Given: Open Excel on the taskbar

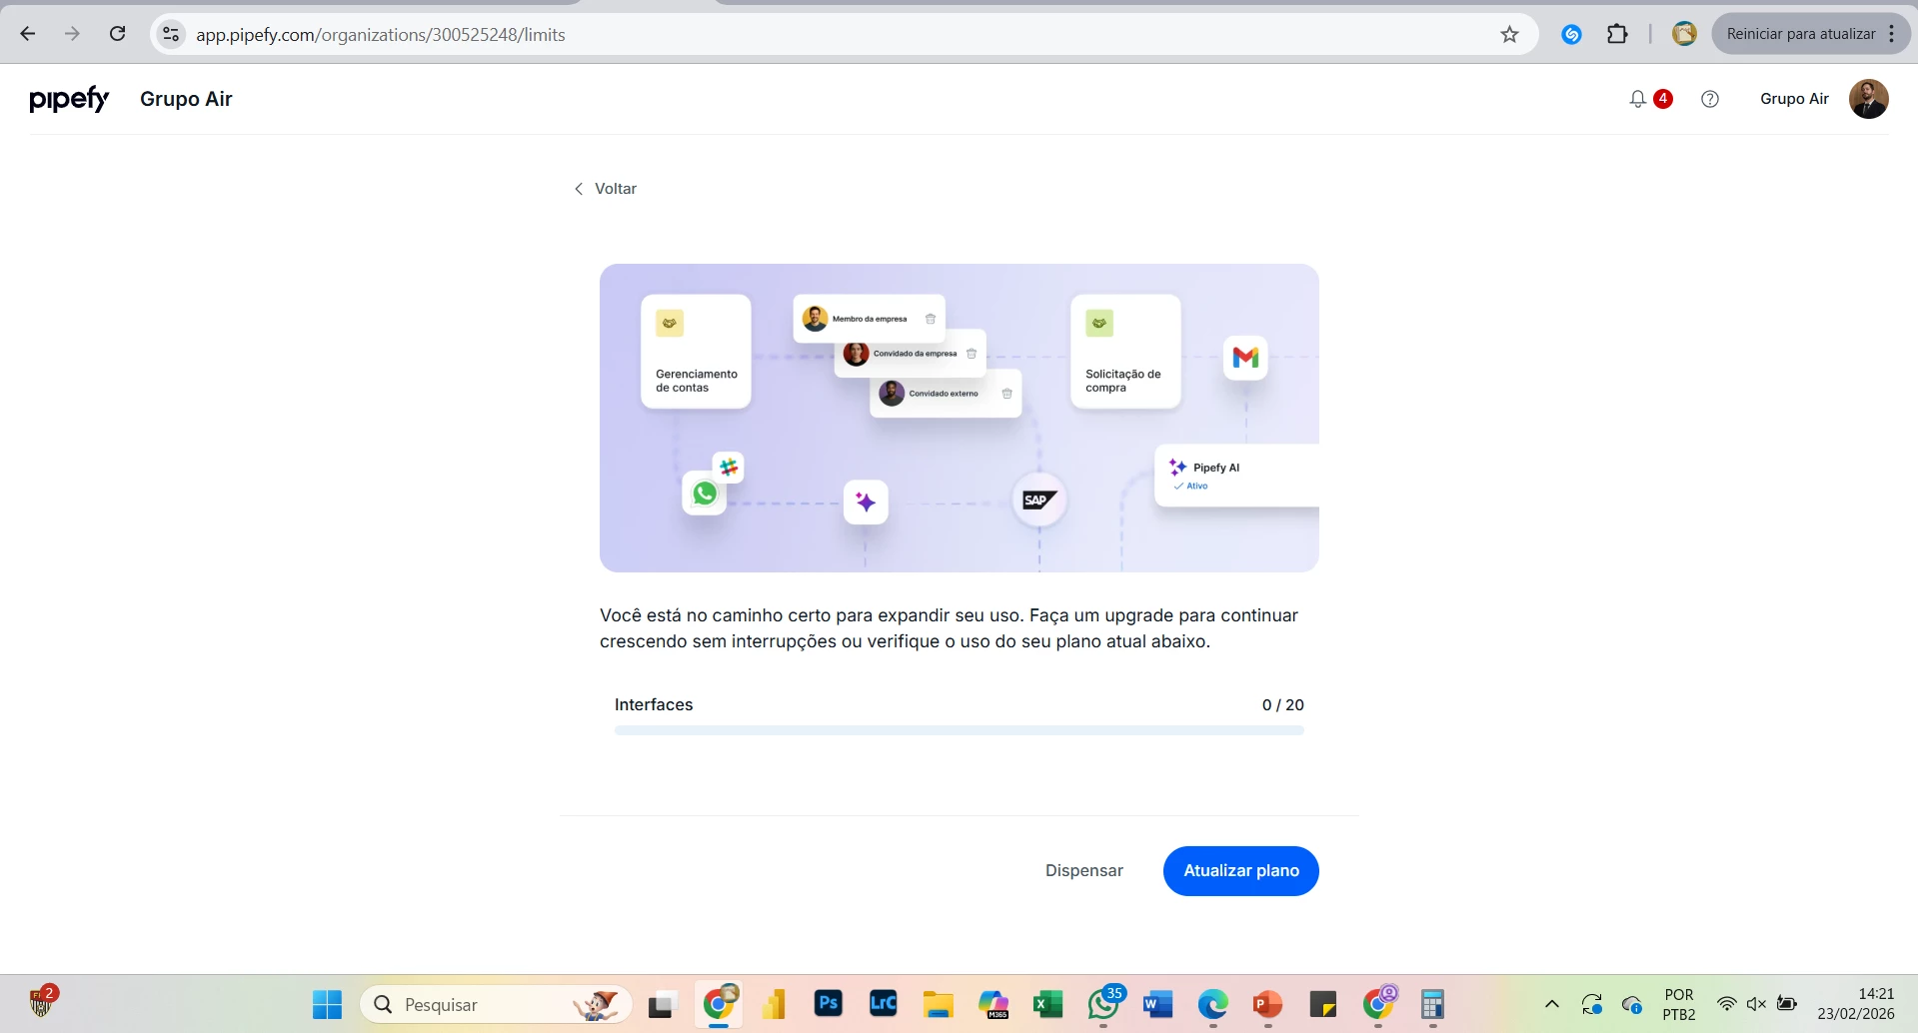Looking at the screenshot, I should pos(1048,1004).
